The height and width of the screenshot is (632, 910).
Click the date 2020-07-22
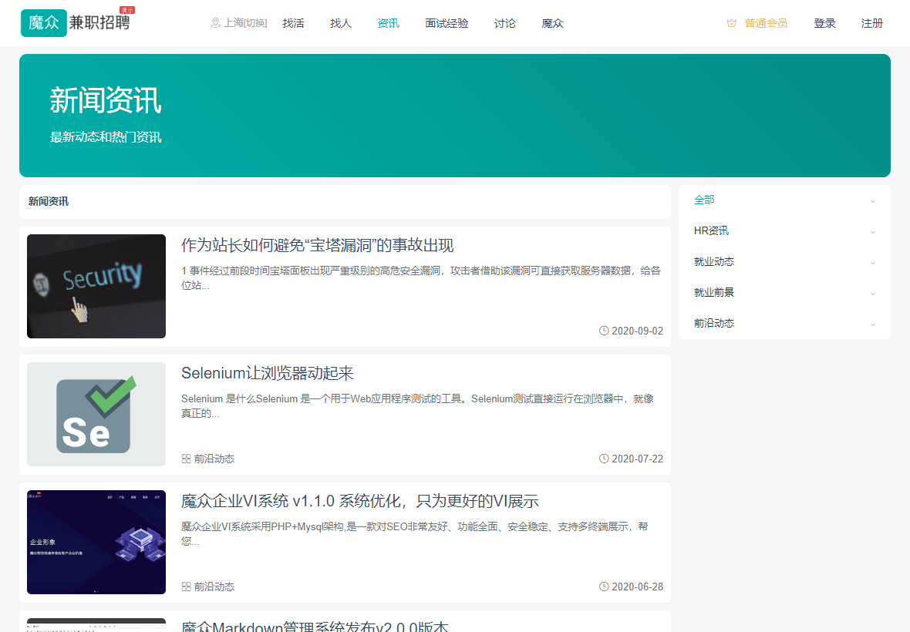(x=637, y=459)
